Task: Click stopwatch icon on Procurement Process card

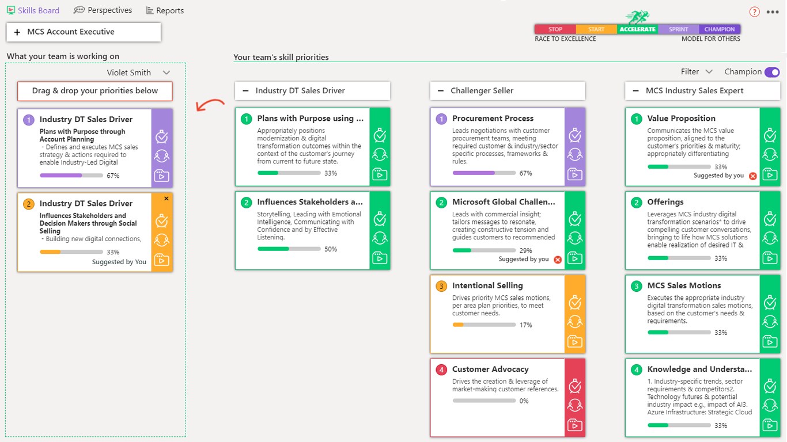Action: click(x=574, y=135)
